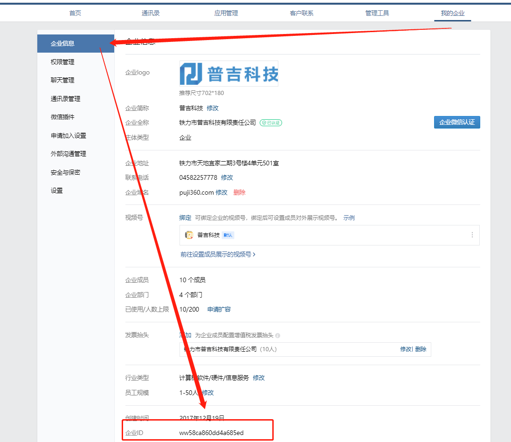Switch to the 通讯录 tab

[x=151, y=13]
